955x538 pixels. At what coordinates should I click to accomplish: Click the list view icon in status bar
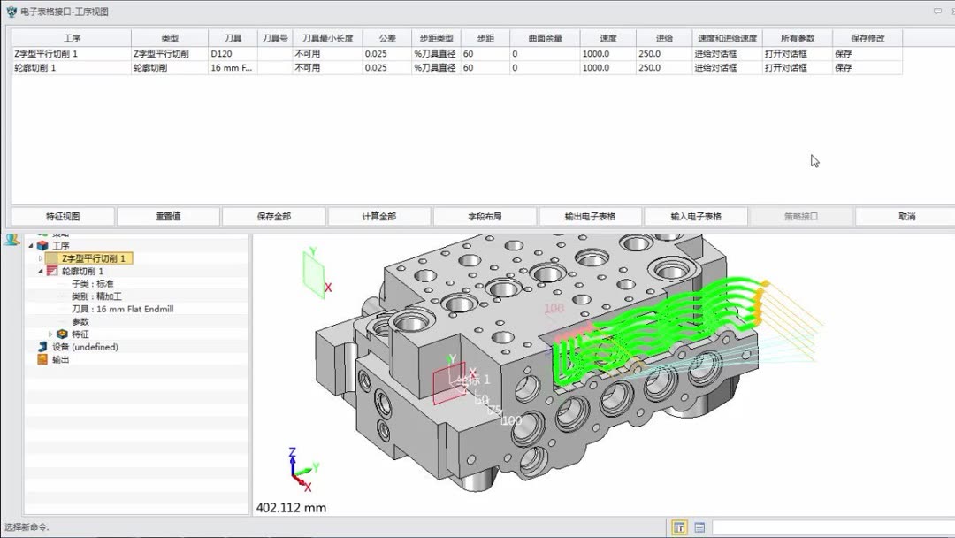click(x=699, y=527)
